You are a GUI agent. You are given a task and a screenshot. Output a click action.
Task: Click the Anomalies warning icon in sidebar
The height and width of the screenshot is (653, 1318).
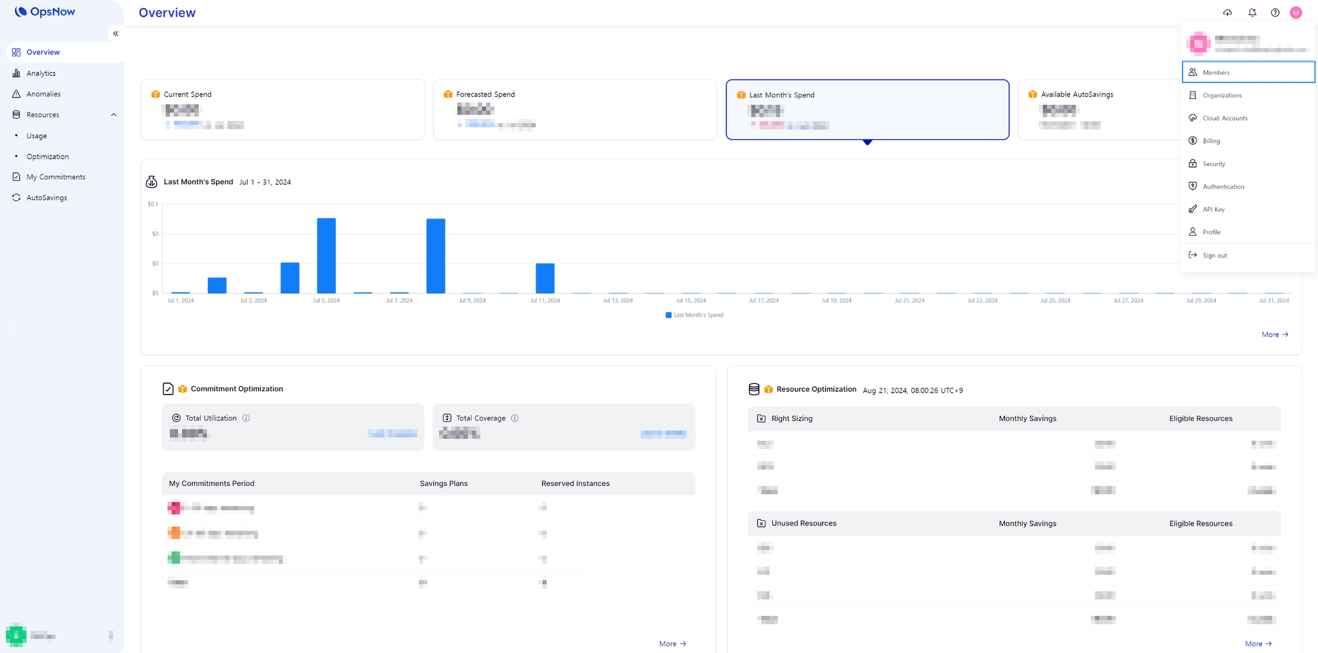(x=16, y=94)
